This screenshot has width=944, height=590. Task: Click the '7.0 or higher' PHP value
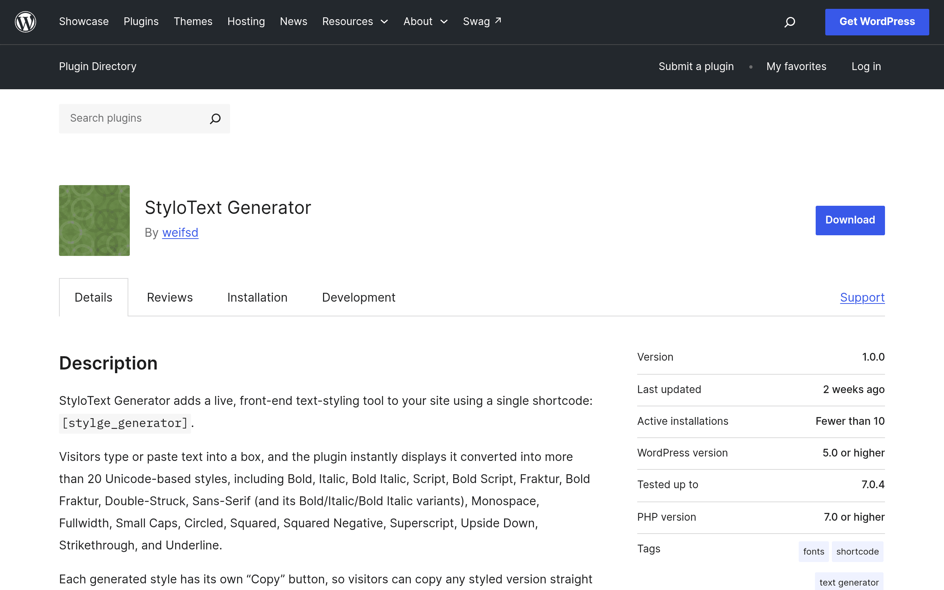[854, 517]
